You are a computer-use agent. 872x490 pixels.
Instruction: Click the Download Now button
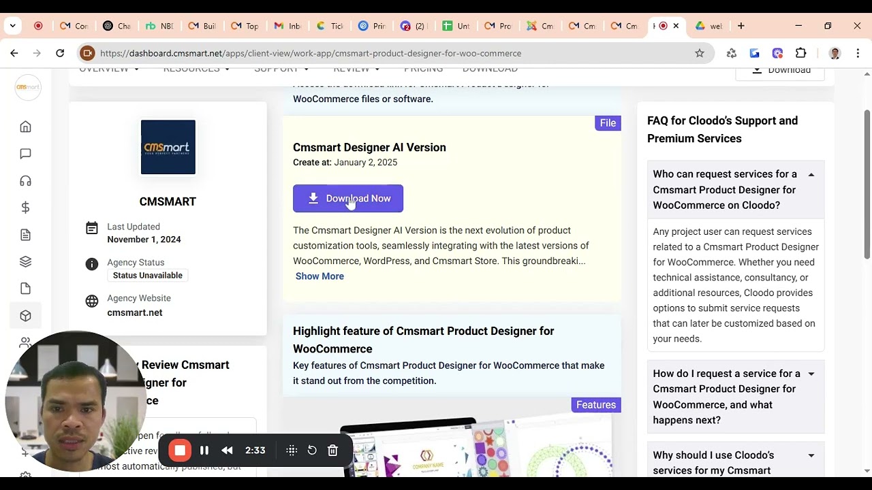pyautogui.click(x=348, y=198)
